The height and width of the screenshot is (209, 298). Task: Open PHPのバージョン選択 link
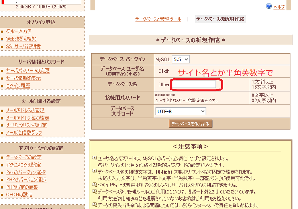(26, 180)
